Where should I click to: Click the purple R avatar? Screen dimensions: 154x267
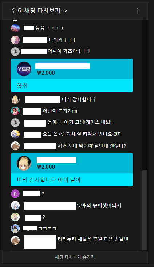click(x=15, y=194)
